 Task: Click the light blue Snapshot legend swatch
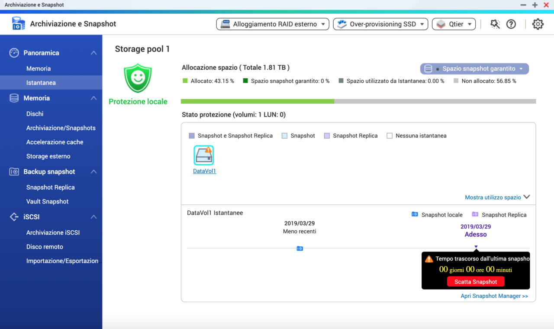[284, 136]
